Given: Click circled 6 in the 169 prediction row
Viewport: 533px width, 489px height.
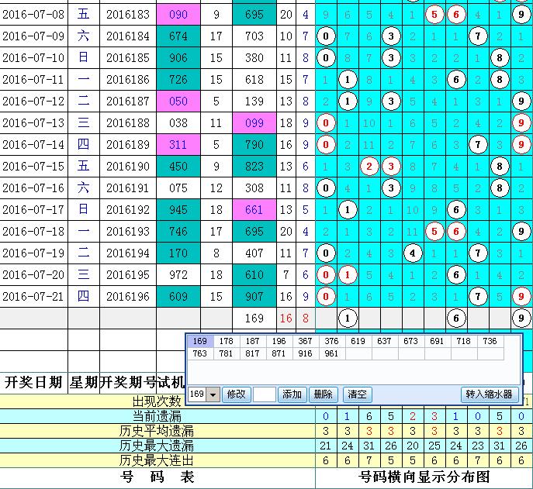Looking at the screenshot, I should (457, 317).
